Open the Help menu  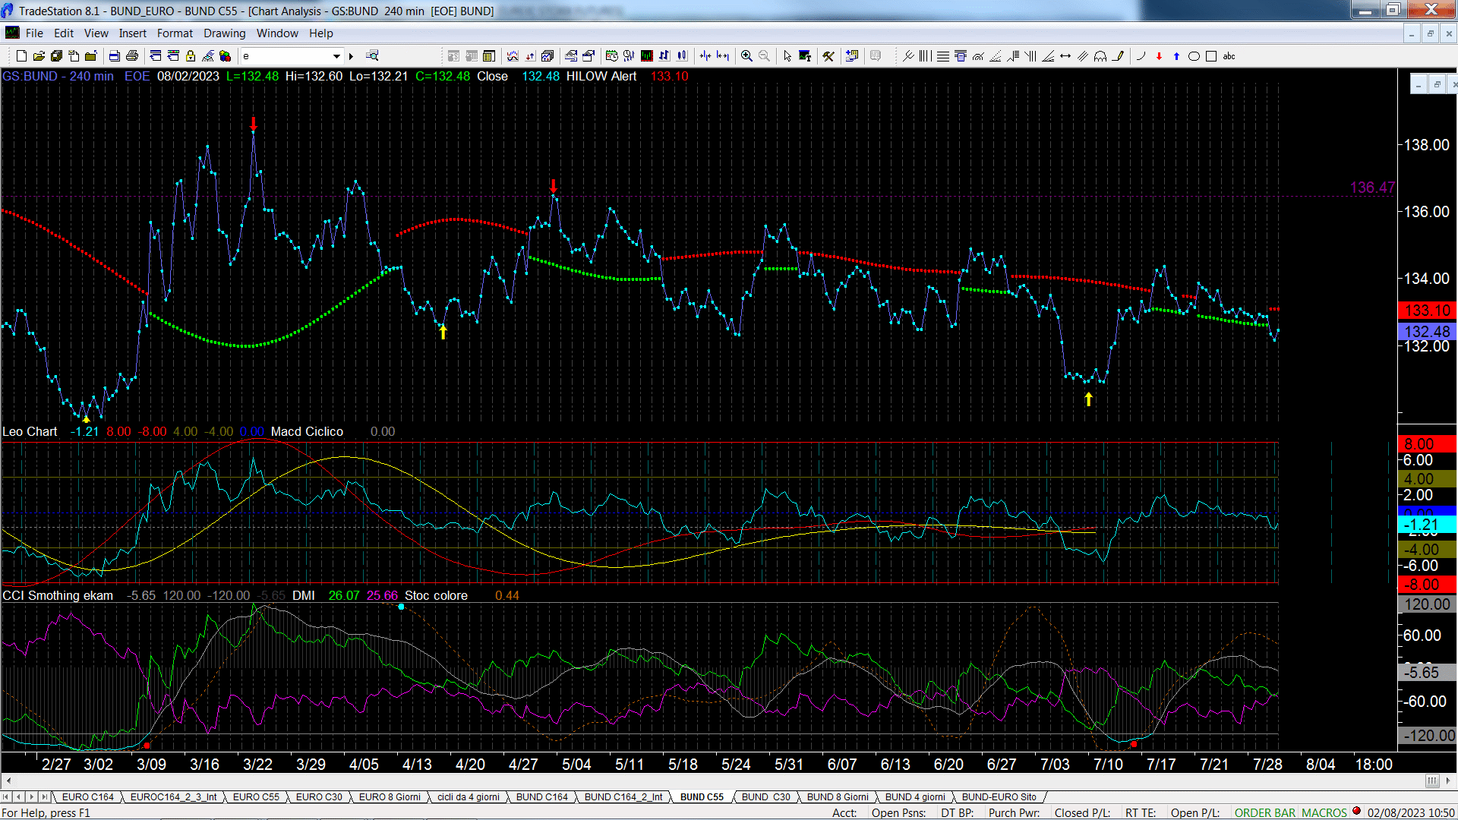point(320,33)
